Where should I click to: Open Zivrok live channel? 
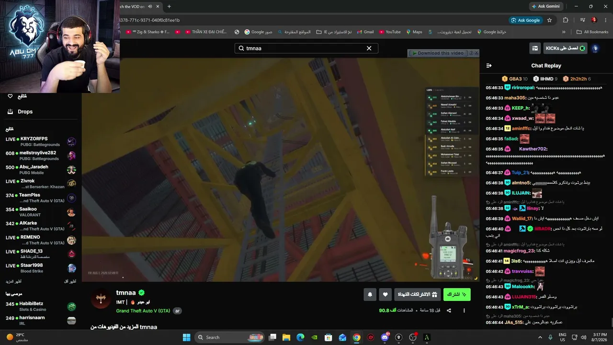pyautogui.click(x=41, y=184)
